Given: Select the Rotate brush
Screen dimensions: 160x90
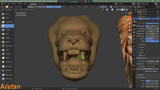Looking at the screenshot, I should (x=7, y=42).
